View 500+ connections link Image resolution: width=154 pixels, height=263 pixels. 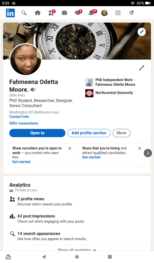click(x=24, y=123)
